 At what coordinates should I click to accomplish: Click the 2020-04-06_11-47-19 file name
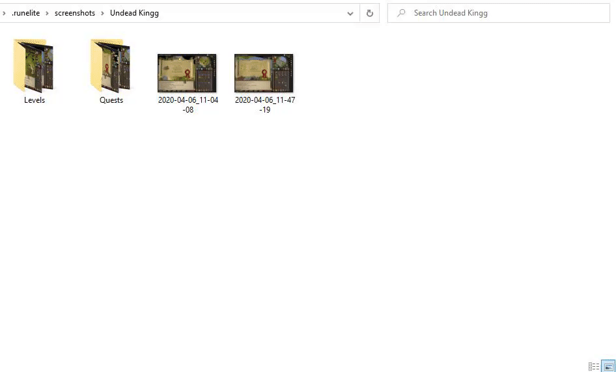click(x=265, y=105)
